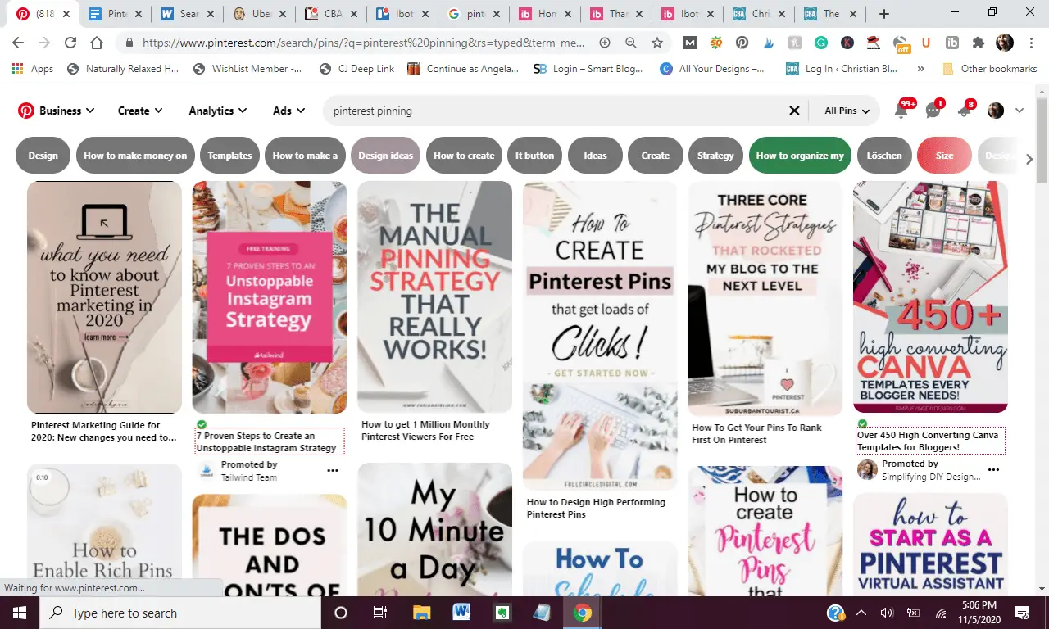Open the Pinterest profile avatar
Image resolution: width=1049 pixels, height=629 pixels.
click(x=996, y=111)
